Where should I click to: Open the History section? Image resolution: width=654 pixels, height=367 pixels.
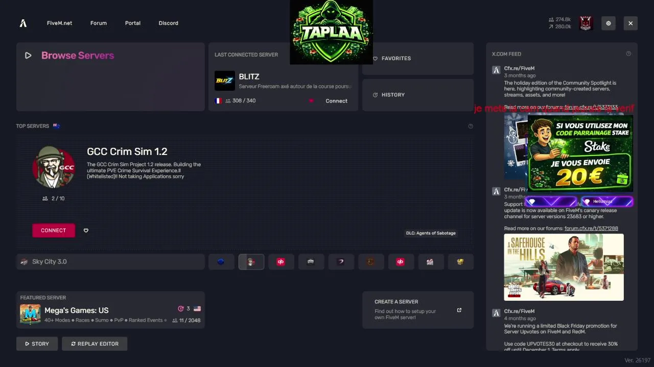click(418, 95)
